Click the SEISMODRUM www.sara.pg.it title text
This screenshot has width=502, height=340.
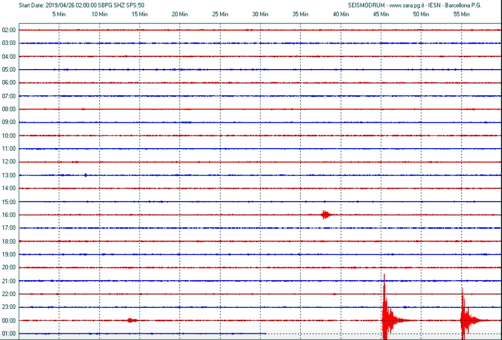click(x=415, y=5)
